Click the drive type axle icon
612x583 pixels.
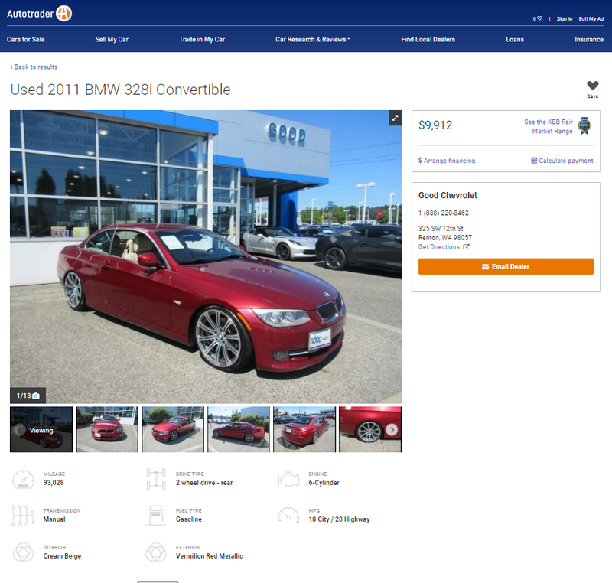point(156,479)
